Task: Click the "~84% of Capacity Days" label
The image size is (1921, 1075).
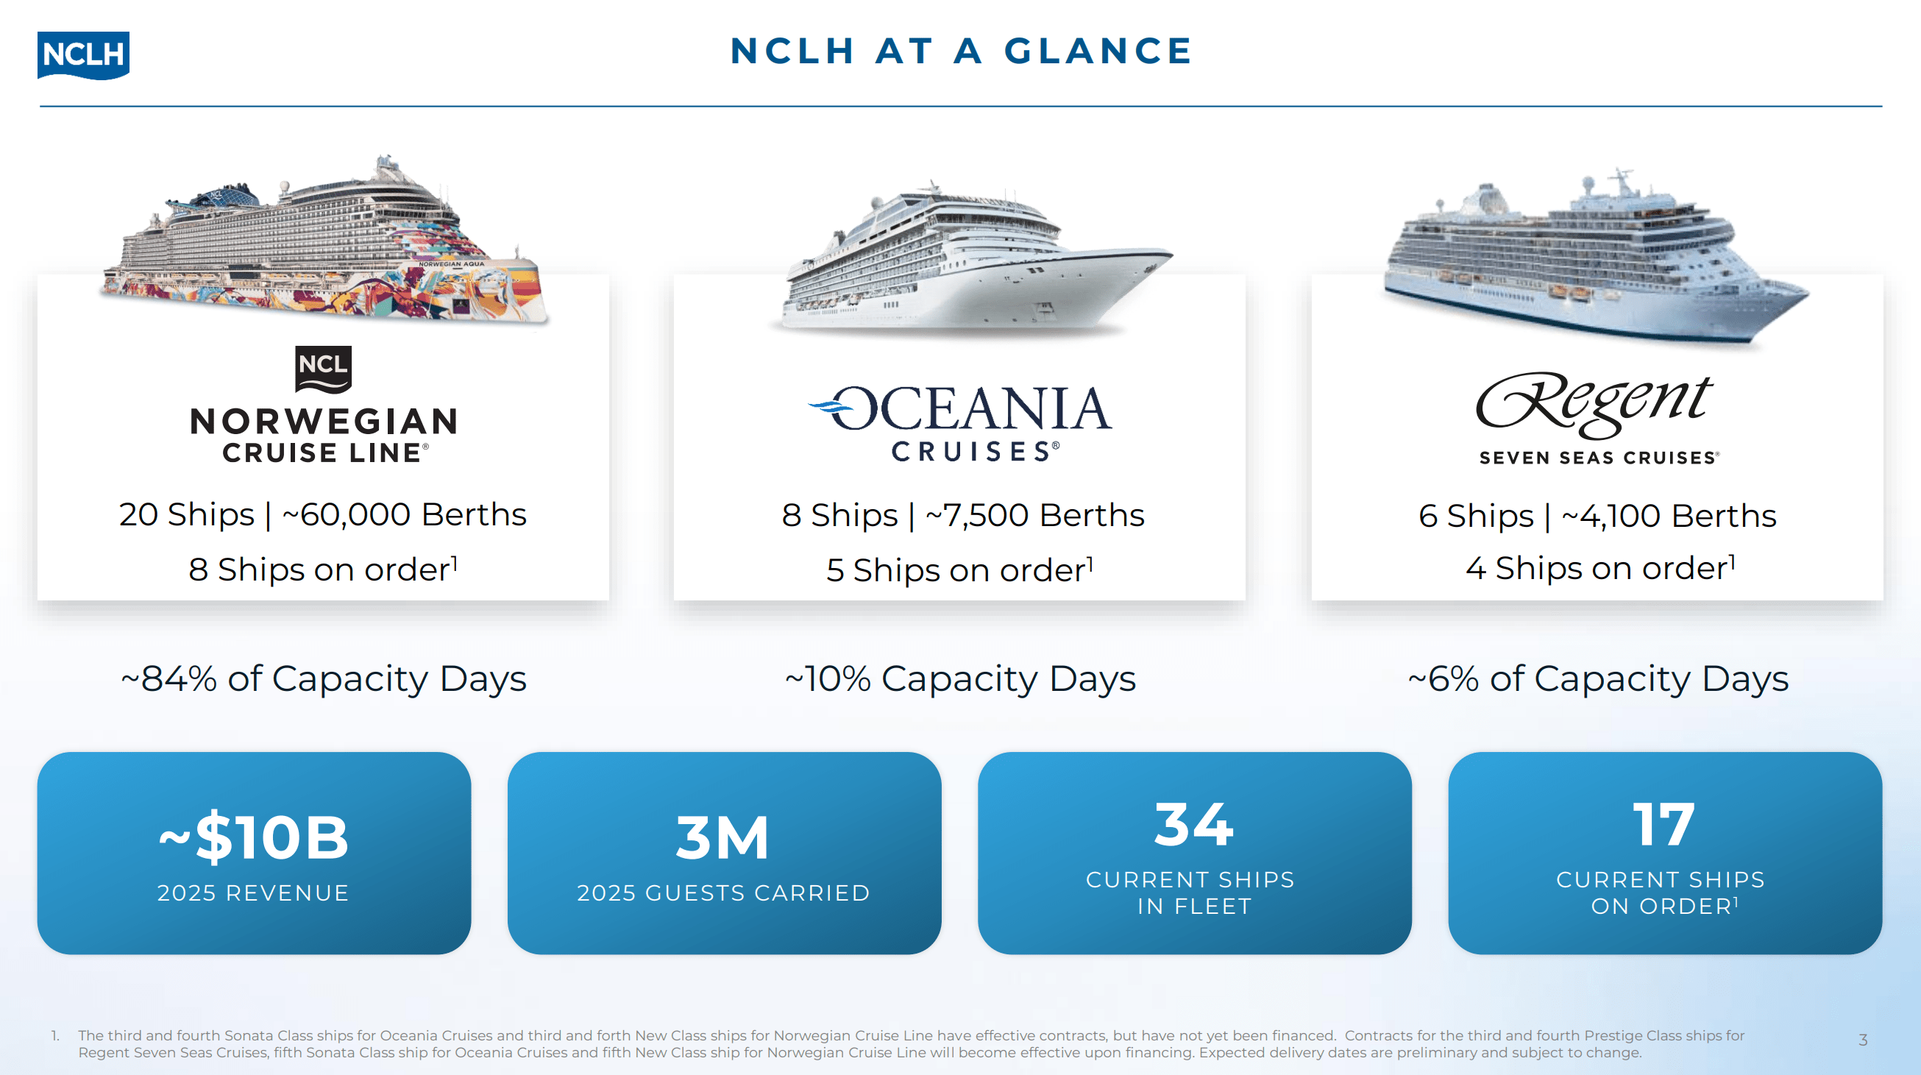Action: tap(324, 679)
